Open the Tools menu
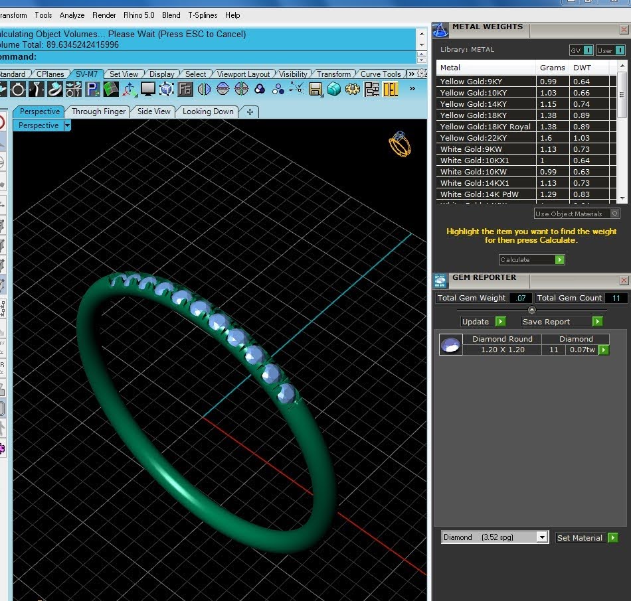The height and width of the screenshot is (601, 631). (43, 15)
